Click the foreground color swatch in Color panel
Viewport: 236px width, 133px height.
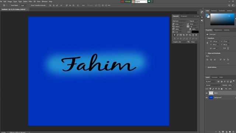pyautogui.click(x=207, y=15)
